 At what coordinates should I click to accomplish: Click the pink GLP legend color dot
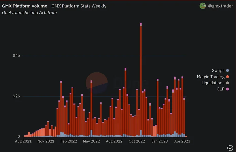[228, 89]
